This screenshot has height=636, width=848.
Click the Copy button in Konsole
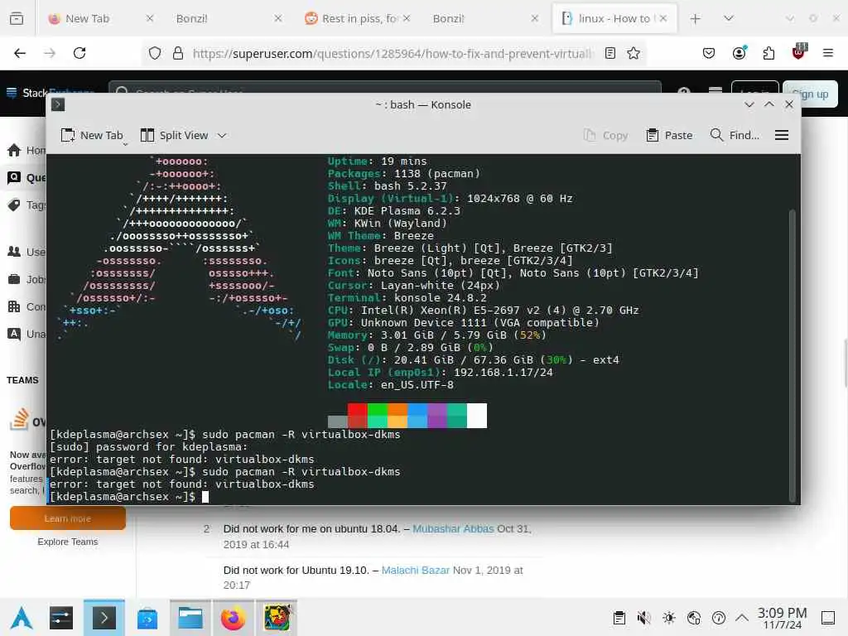605,135
